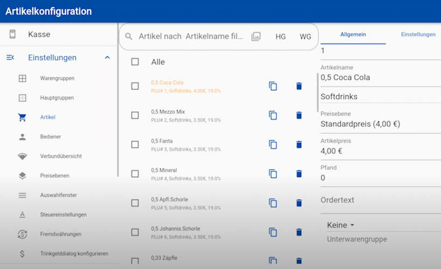The height and width of the screenshot is (269, 441).
Task: Tick the 0,5 Mezzo Mix checkbox
Action: click(135, 115)
